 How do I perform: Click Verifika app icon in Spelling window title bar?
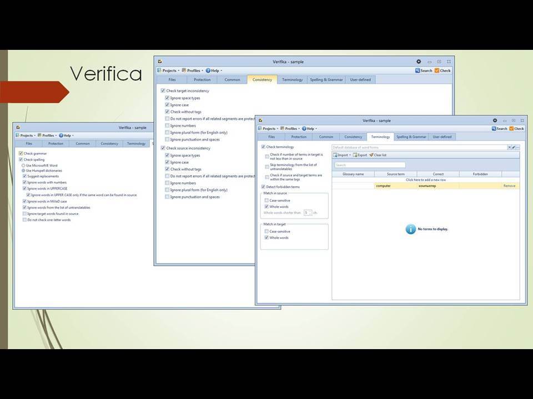point(18,127)
